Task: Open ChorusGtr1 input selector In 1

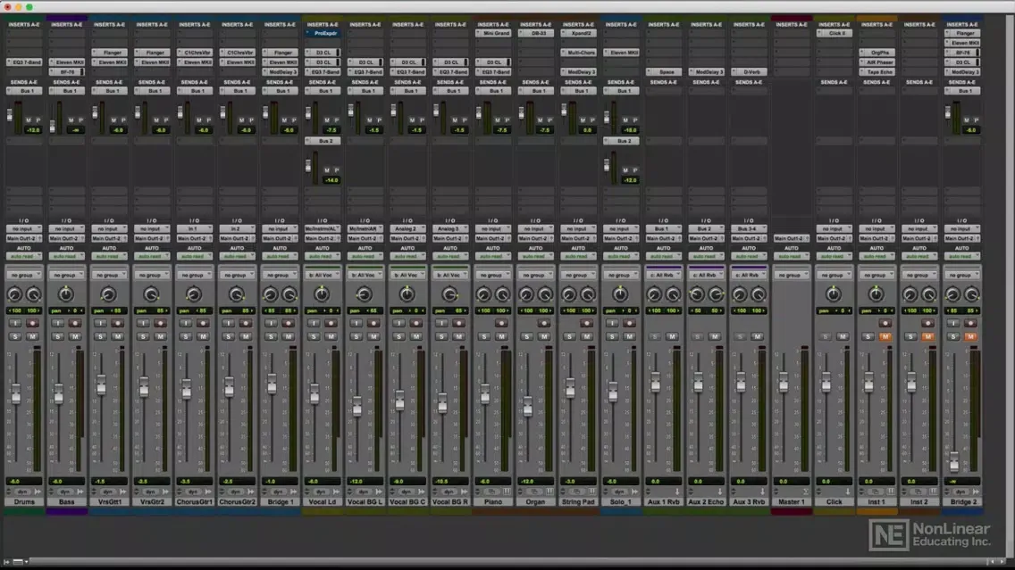Action: coord(194,228)
